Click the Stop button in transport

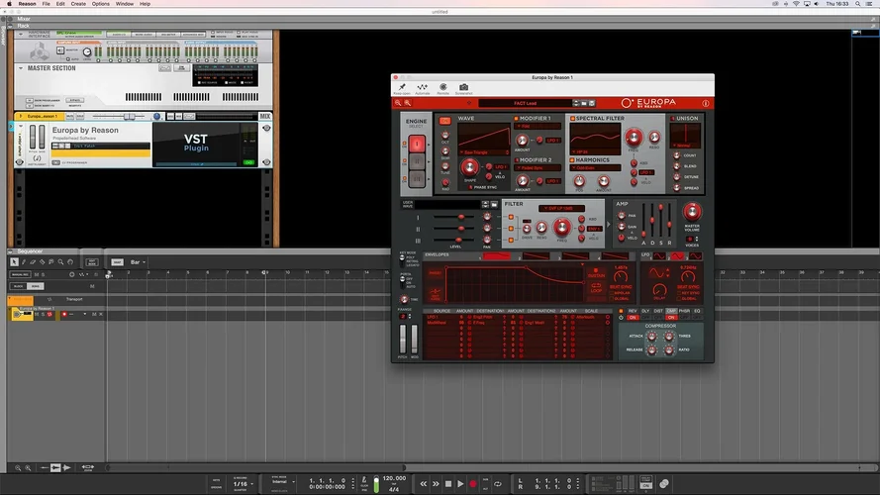447,484
